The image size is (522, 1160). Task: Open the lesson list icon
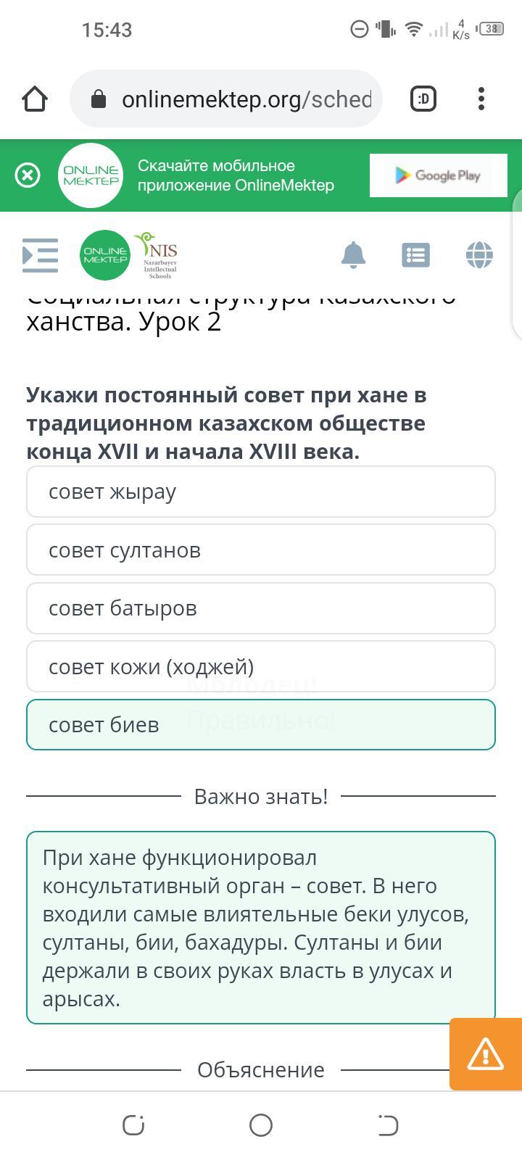click(415, 255)
